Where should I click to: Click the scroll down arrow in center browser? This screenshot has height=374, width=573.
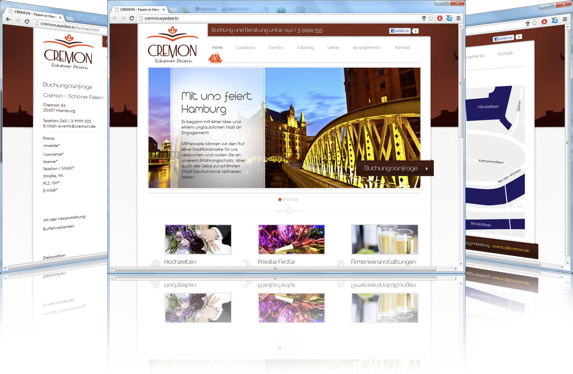(461, 264)
